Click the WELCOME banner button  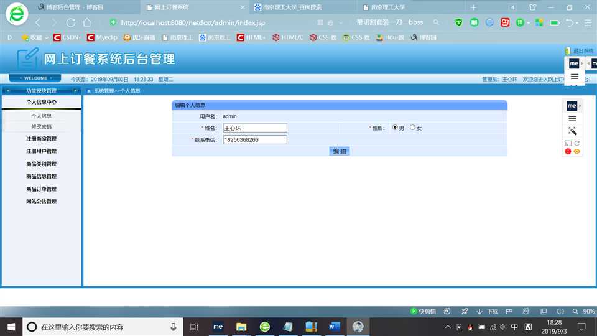click(35, 78)
